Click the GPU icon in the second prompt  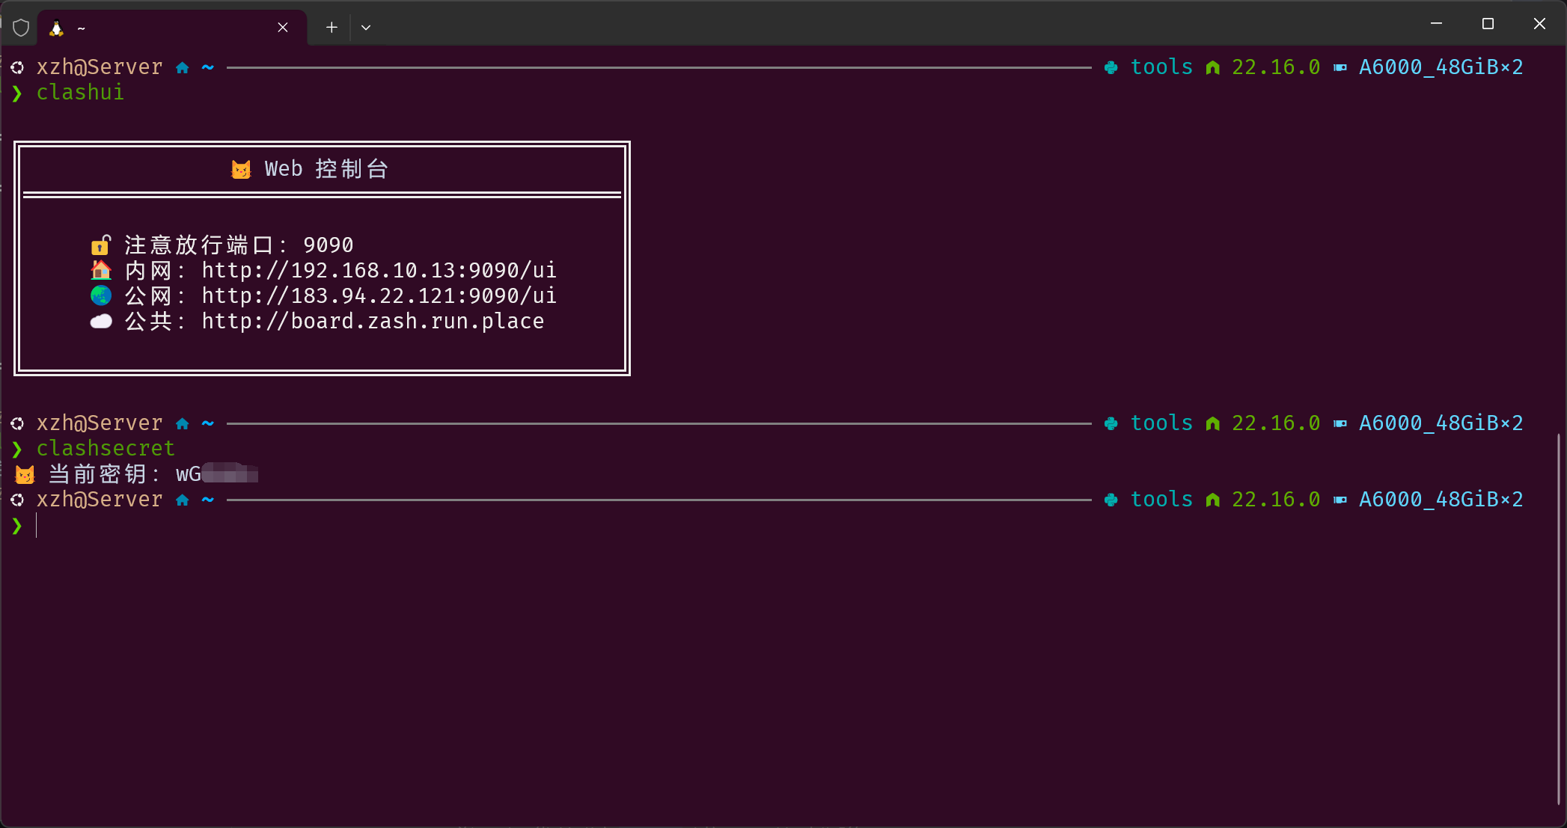tap(1340, 423)
